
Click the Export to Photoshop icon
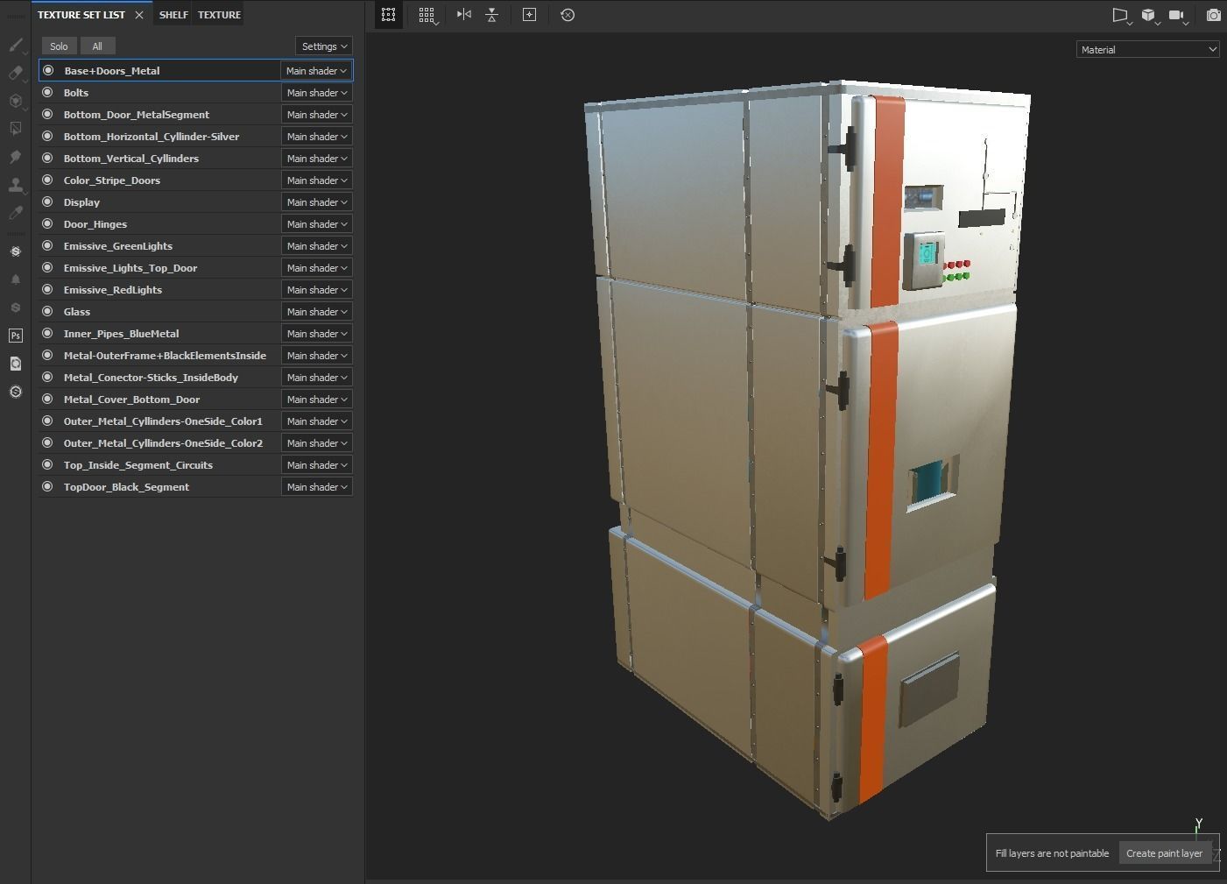(x=16, y=336)
